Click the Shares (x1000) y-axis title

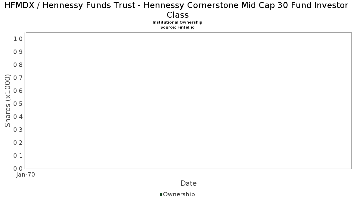tap(8, 101)
